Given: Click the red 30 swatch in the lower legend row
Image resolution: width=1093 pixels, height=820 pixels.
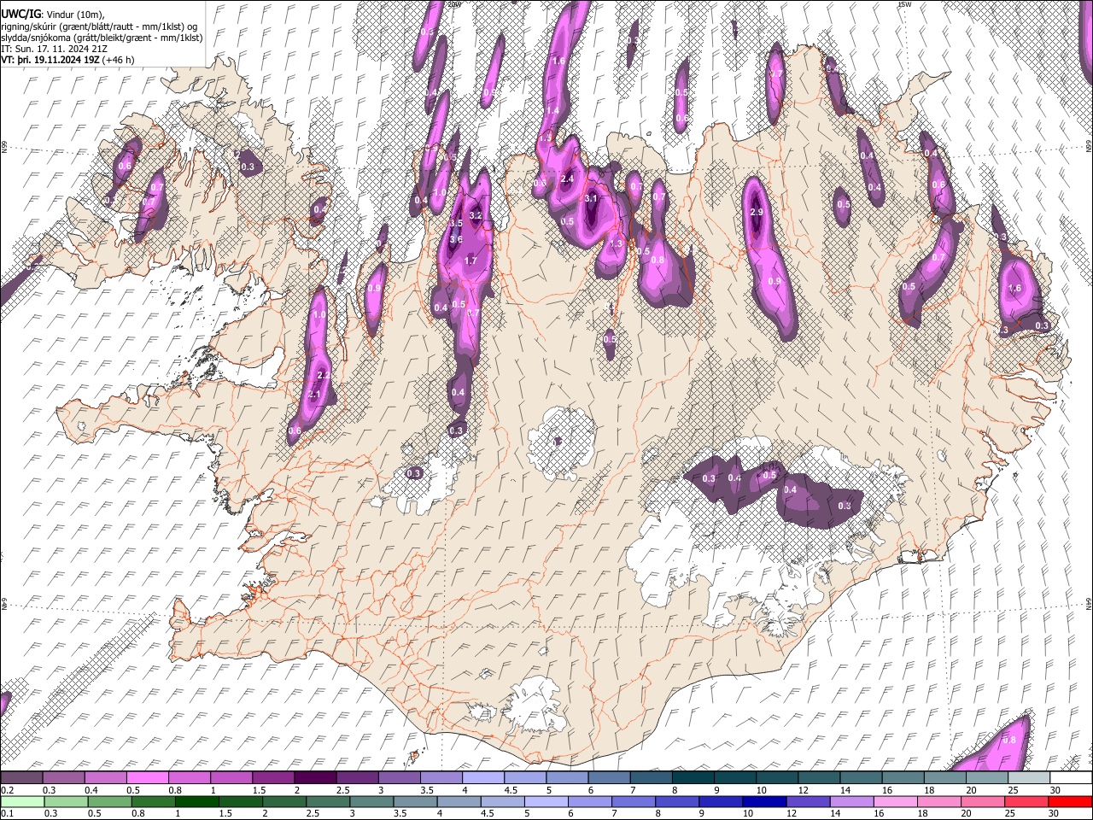Looking at the screenshot, I should click(1070, 801).
